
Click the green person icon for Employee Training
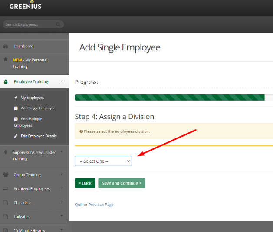[x=6, y=81]
